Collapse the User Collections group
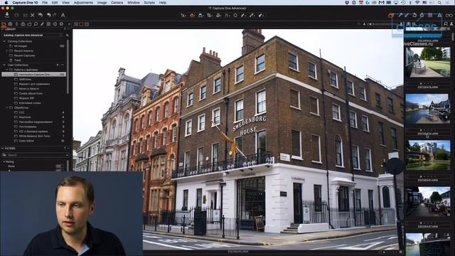The image size is (455, 256). point(4,65)
